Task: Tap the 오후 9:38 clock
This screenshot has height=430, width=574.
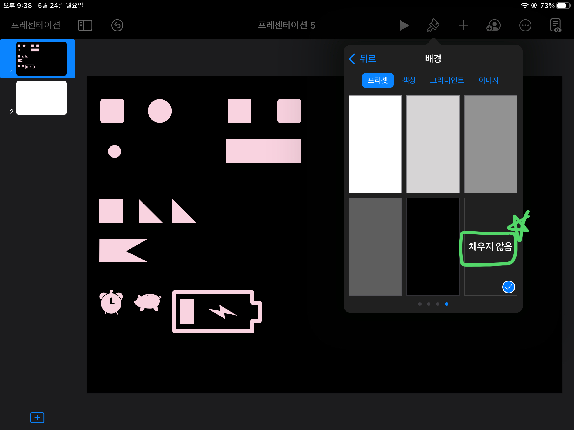Action: coord(18,6)
